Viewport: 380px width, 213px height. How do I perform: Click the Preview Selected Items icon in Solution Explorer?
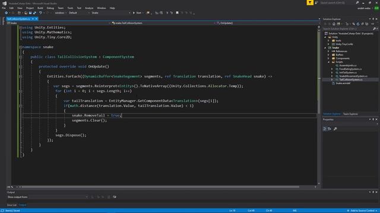click(372, 24)
